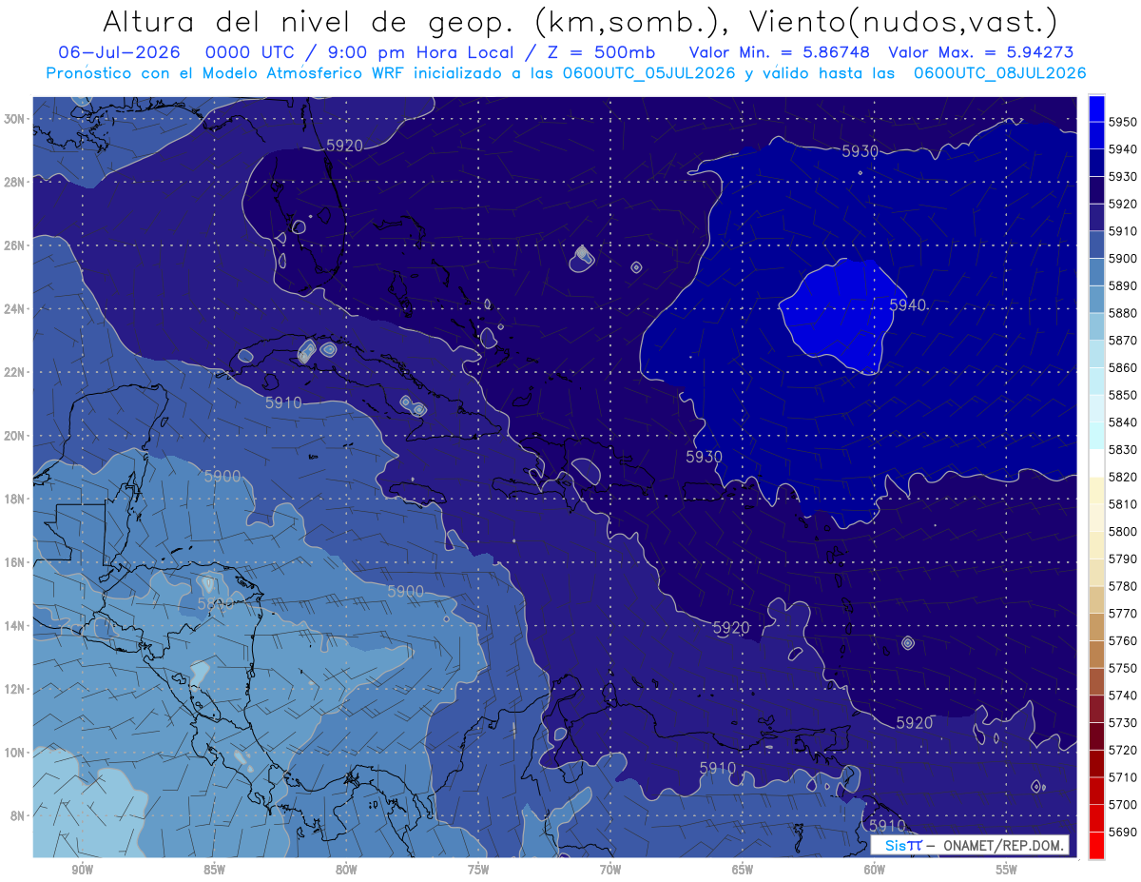Click the '18N' latitude axis label
The height and width of the screenshot is (882, 1141).
(14, 500)
